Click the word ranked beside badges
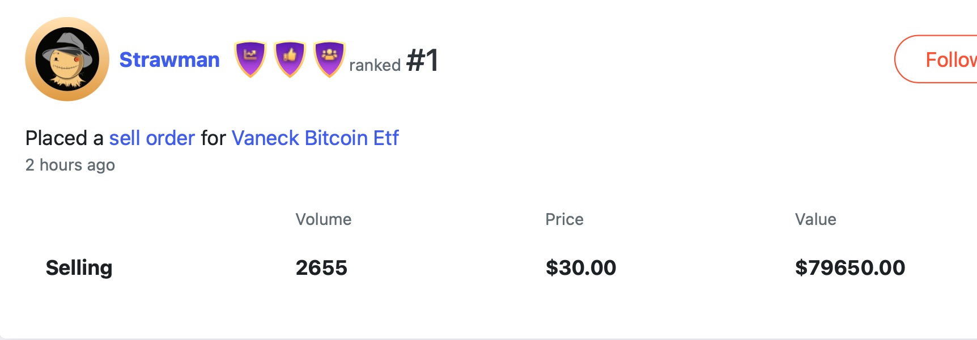Screen dimensions: 977x340 pyautogui.click(x=375, y=65)
